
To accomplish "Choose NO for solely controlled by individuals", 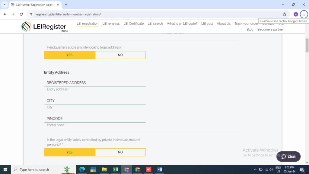I will [x=120, y=152].
